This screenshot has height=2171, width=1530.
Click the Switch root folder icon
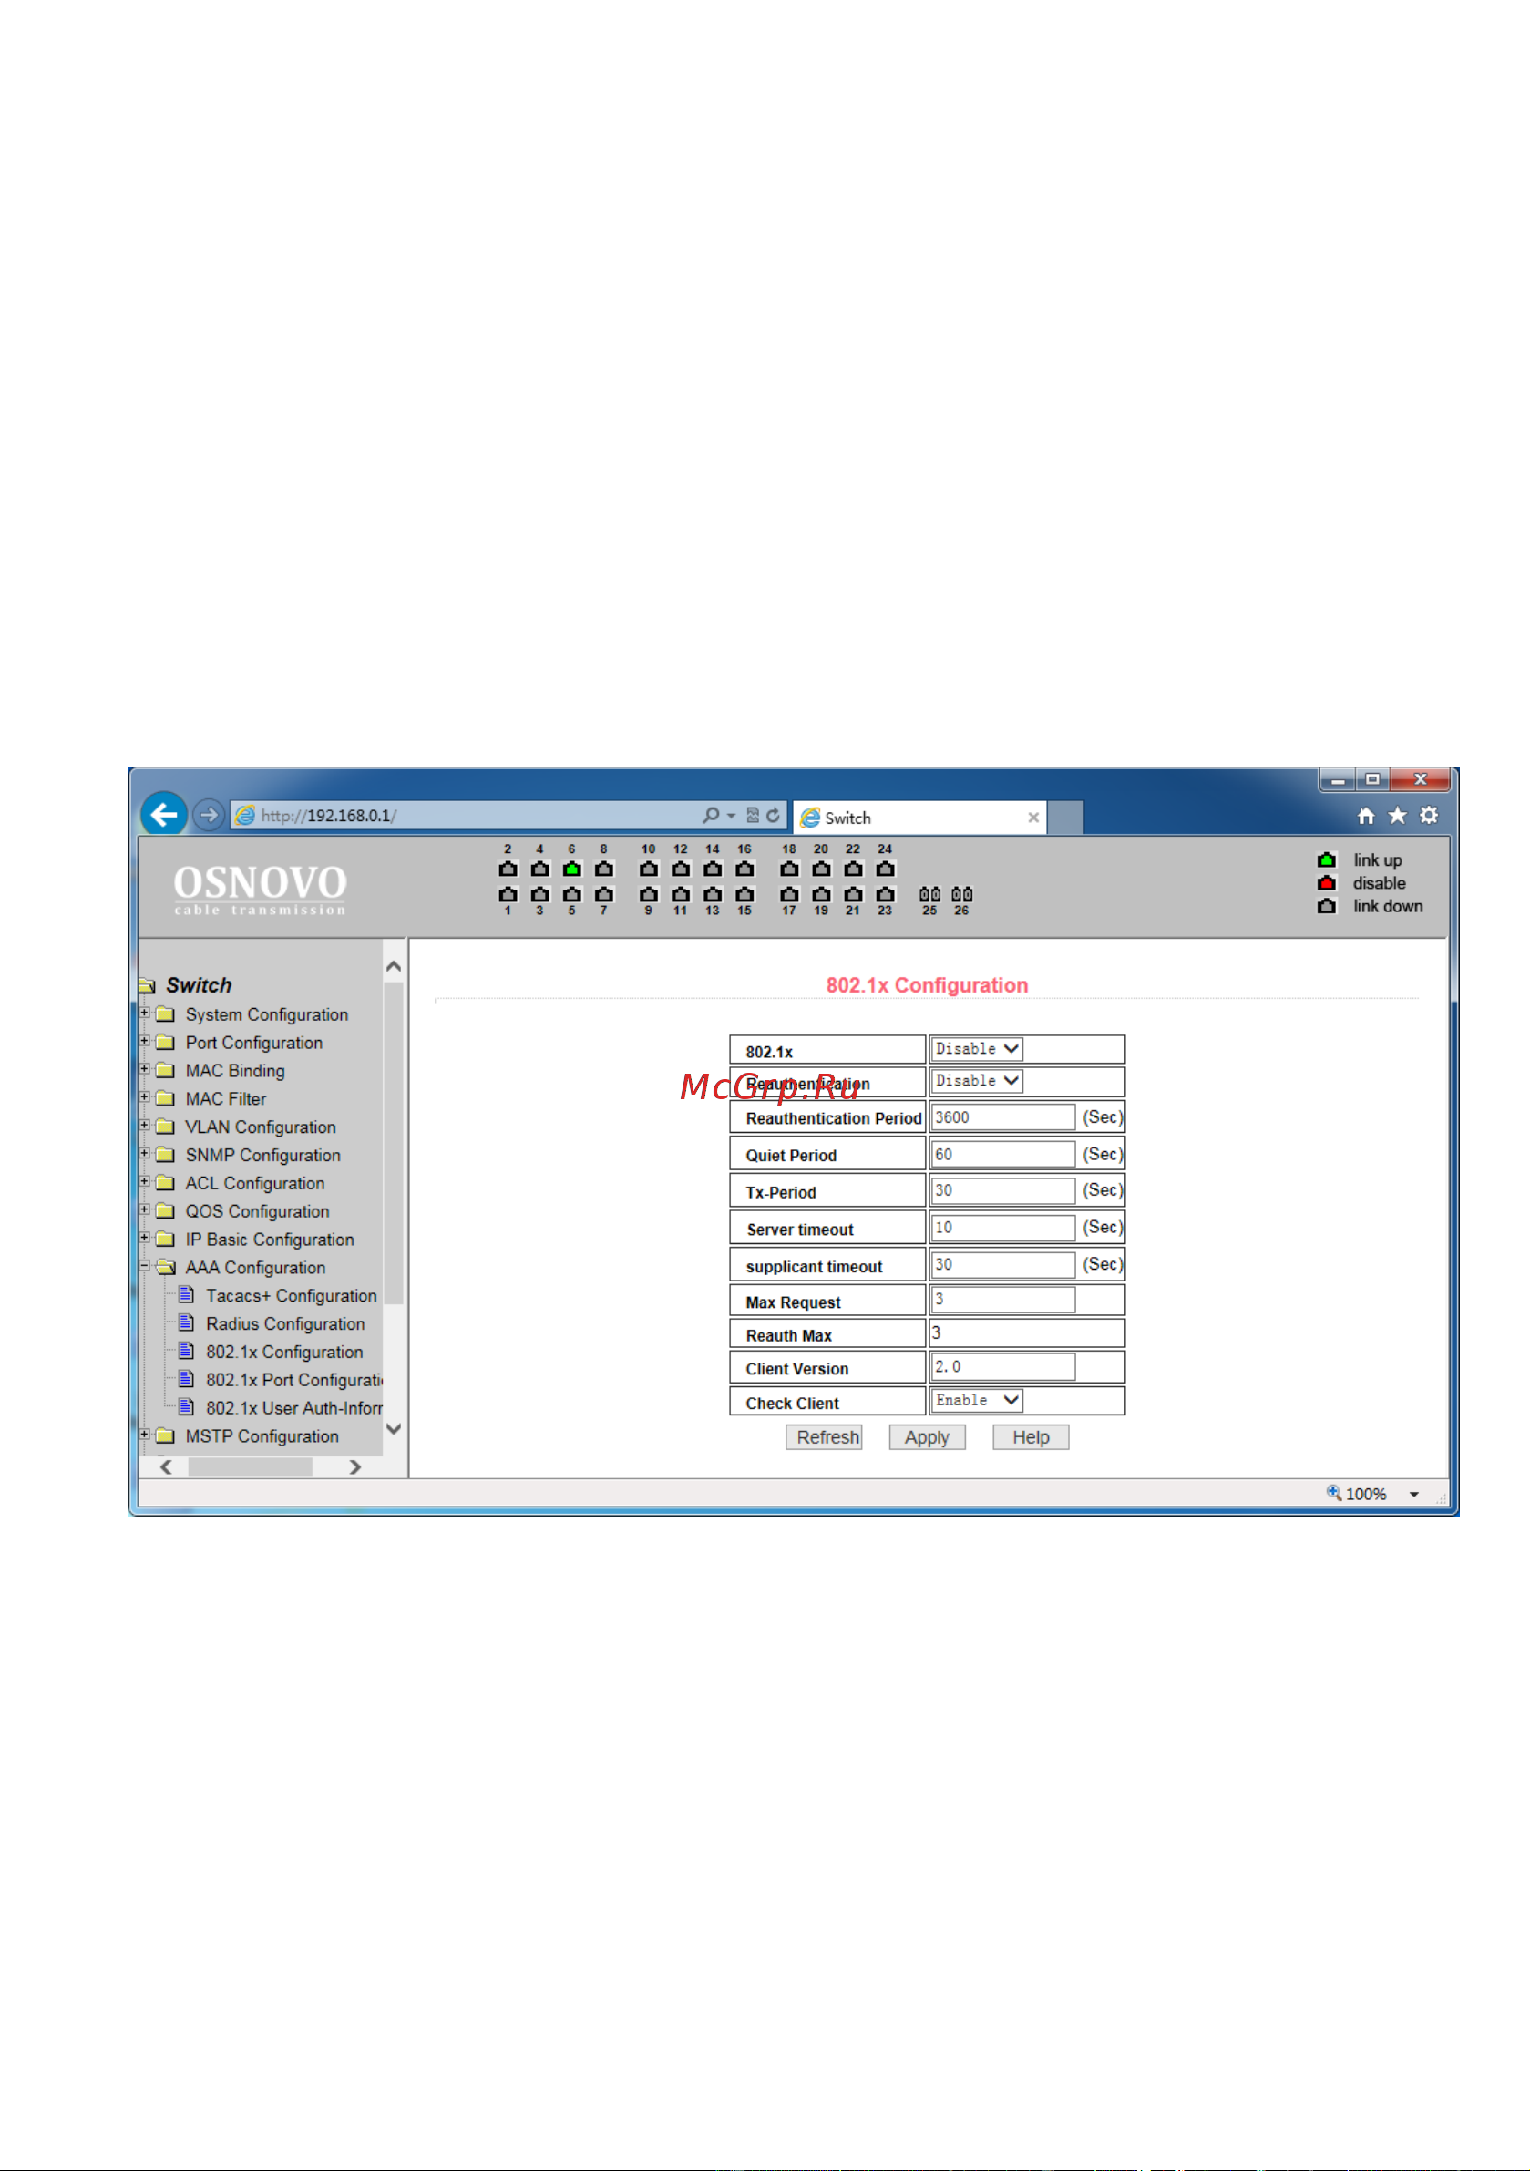(147, 985)
